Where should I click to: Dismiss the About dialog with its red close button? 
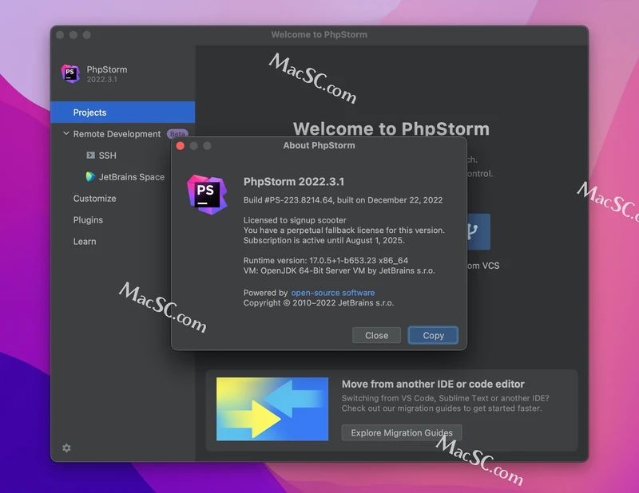point(181,146)
